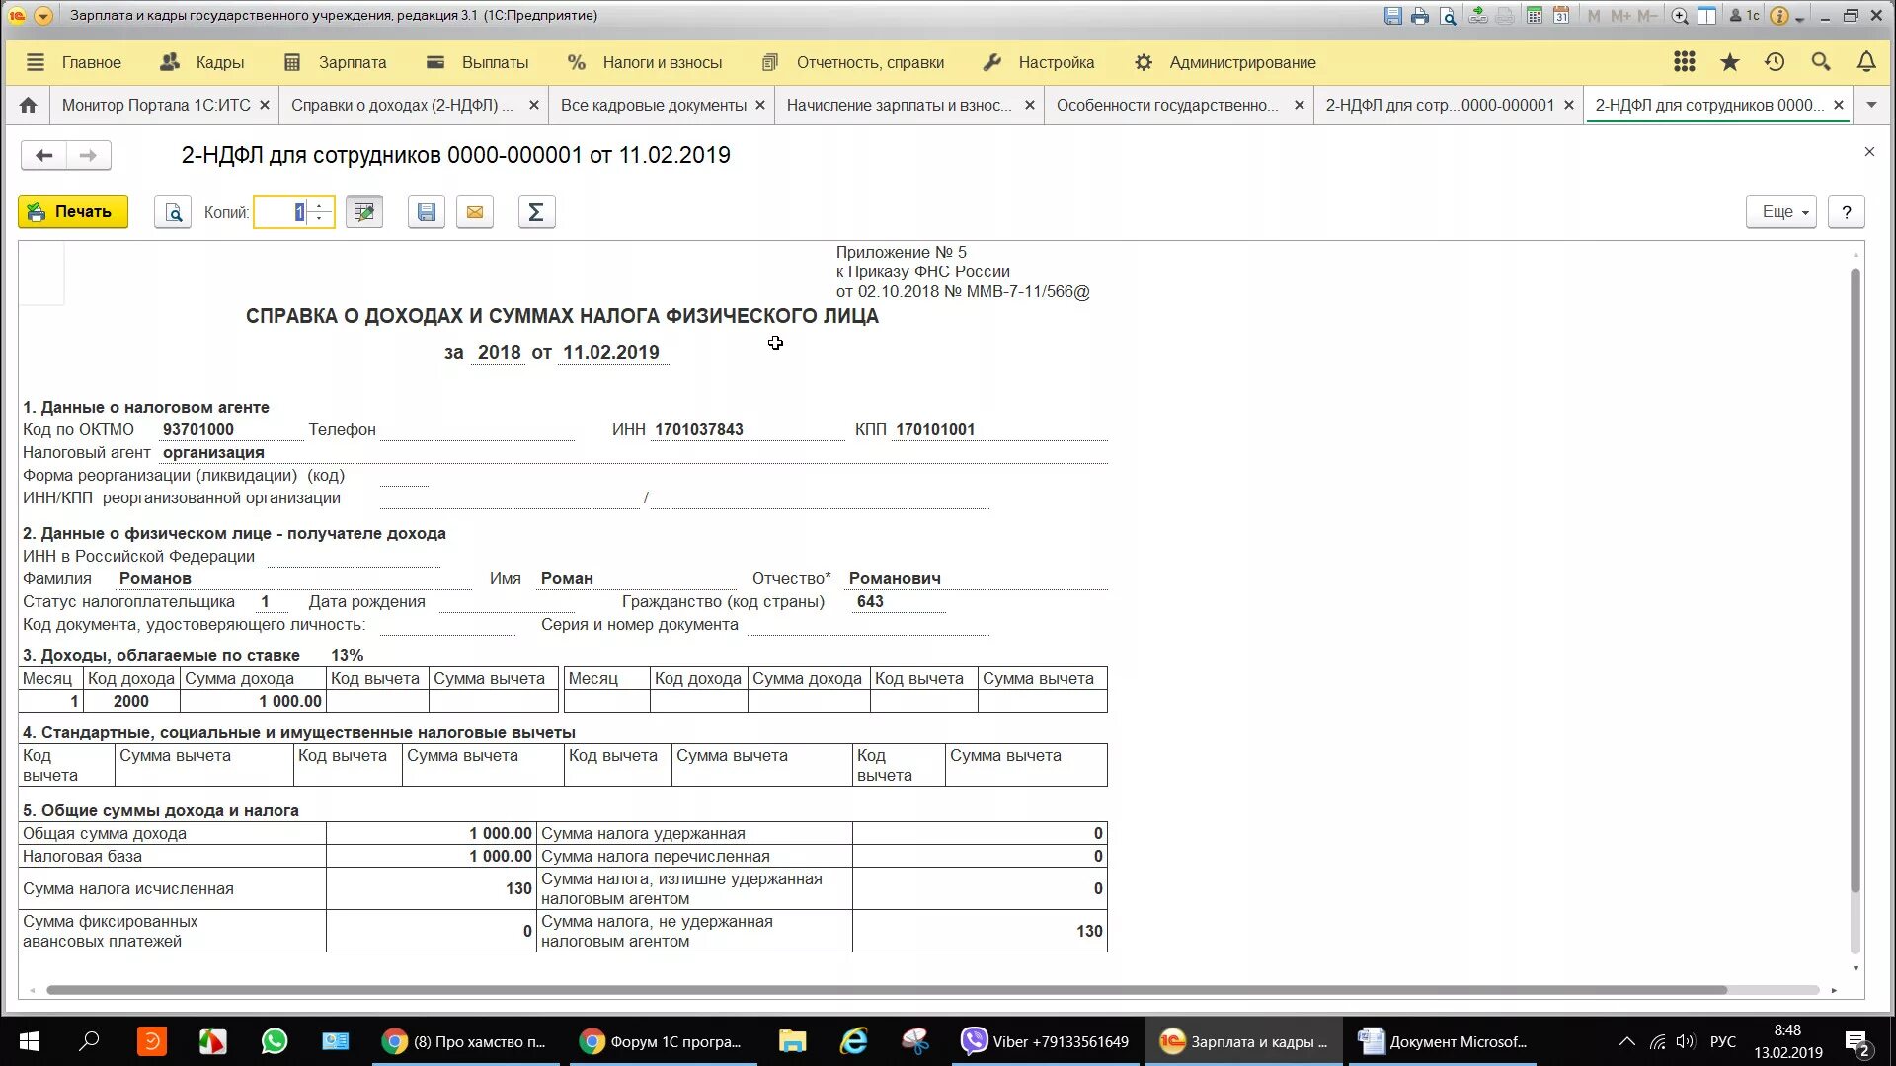Decrease copies with the down stepper
This screenshot has width=1896, height=1066.
click(x=319, y=219)
